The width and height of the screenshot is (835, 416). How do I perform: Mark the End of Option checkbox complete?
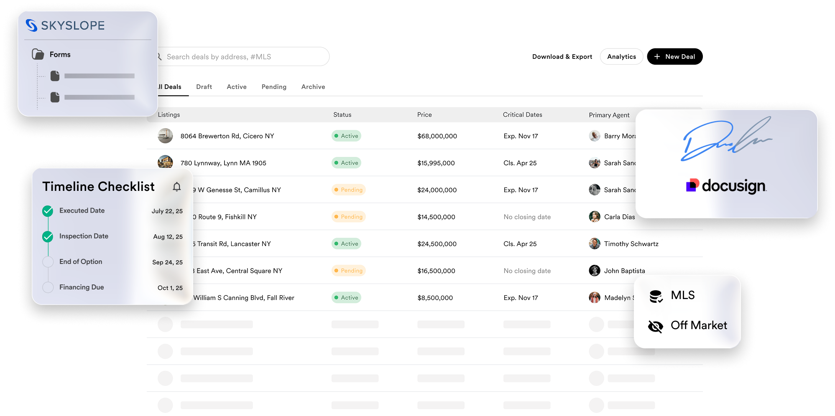47,261
